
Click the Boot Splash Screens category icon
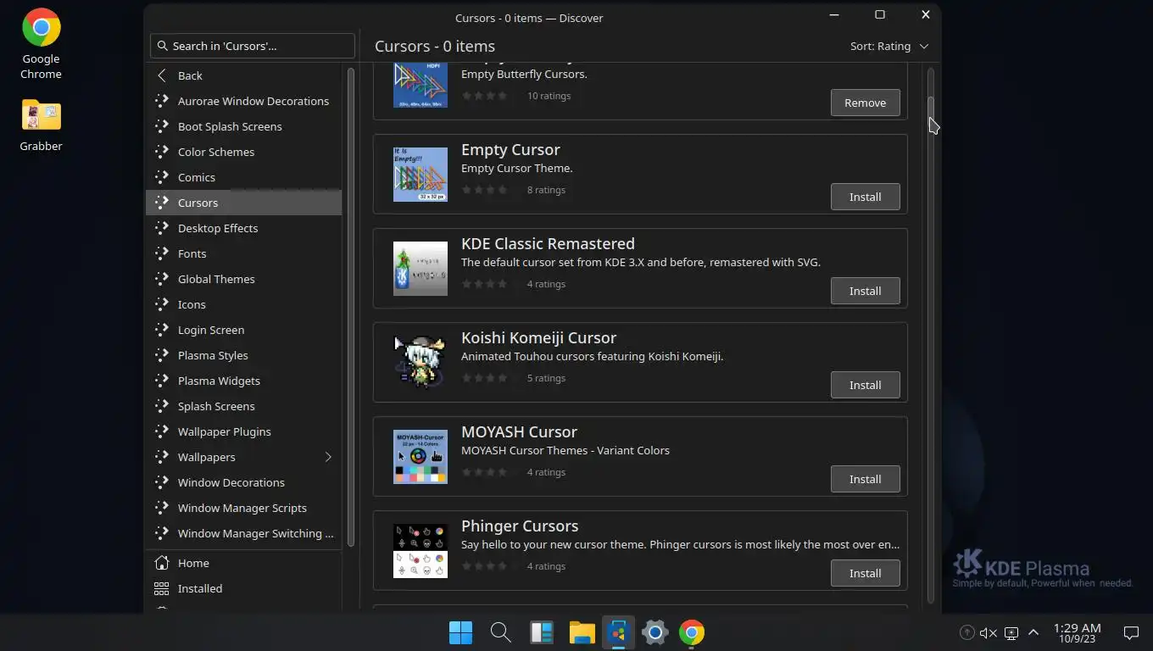[x=162, y=126]
